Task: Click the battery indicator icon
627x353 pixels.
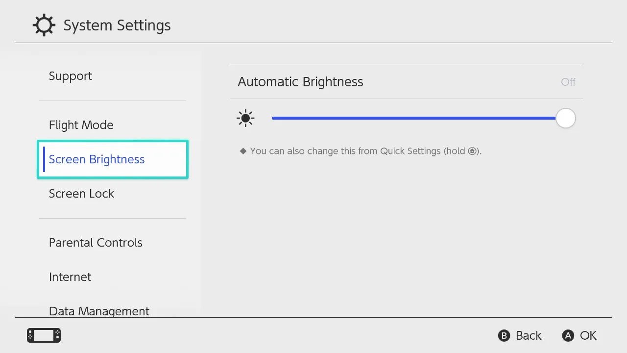Action: point(43,335)
